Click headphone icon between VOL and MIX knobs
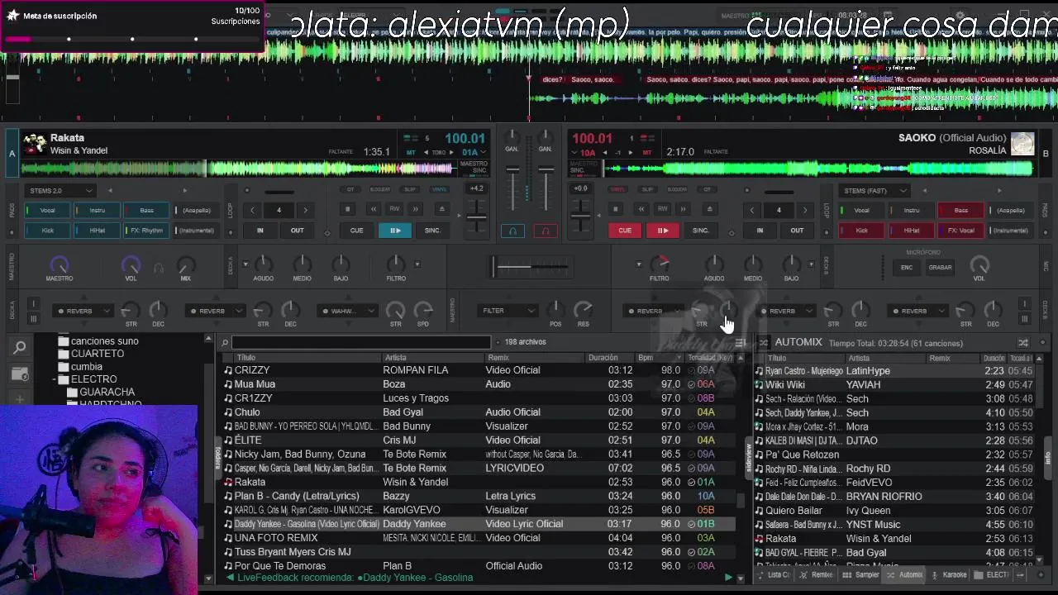 coord(159,267)
